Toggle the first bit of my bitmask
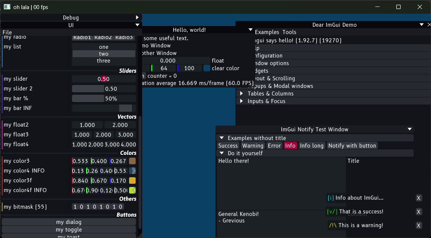The height and width of the screenshot is (238, 431). (x=75, y=207)
